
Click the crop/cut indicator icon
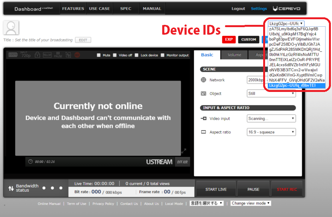[68, 55]
